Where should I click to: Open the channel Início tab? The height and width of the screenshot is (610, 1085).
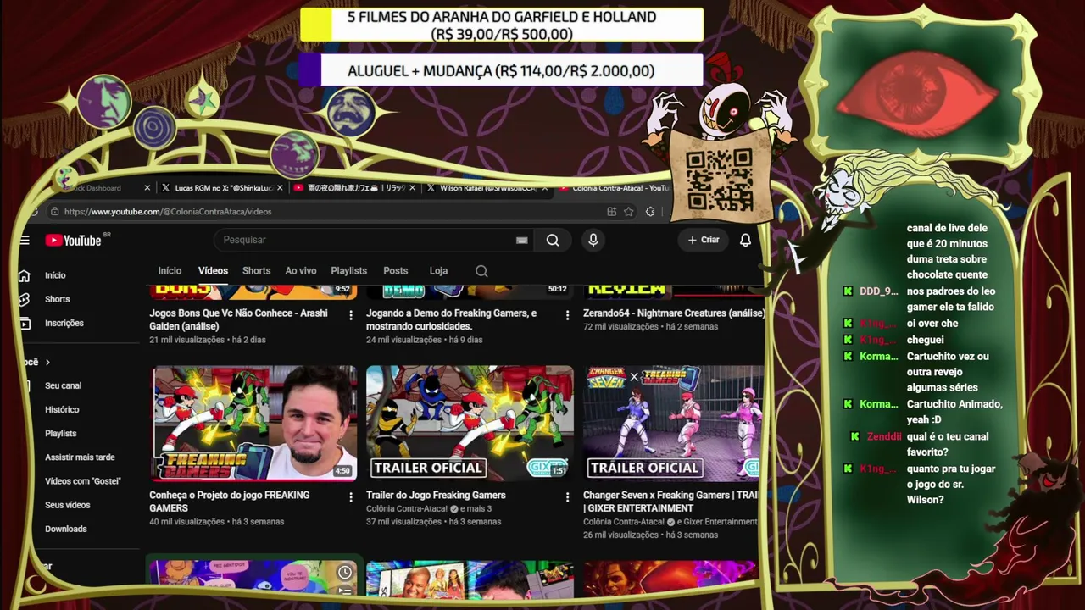(x=170, y=271)
